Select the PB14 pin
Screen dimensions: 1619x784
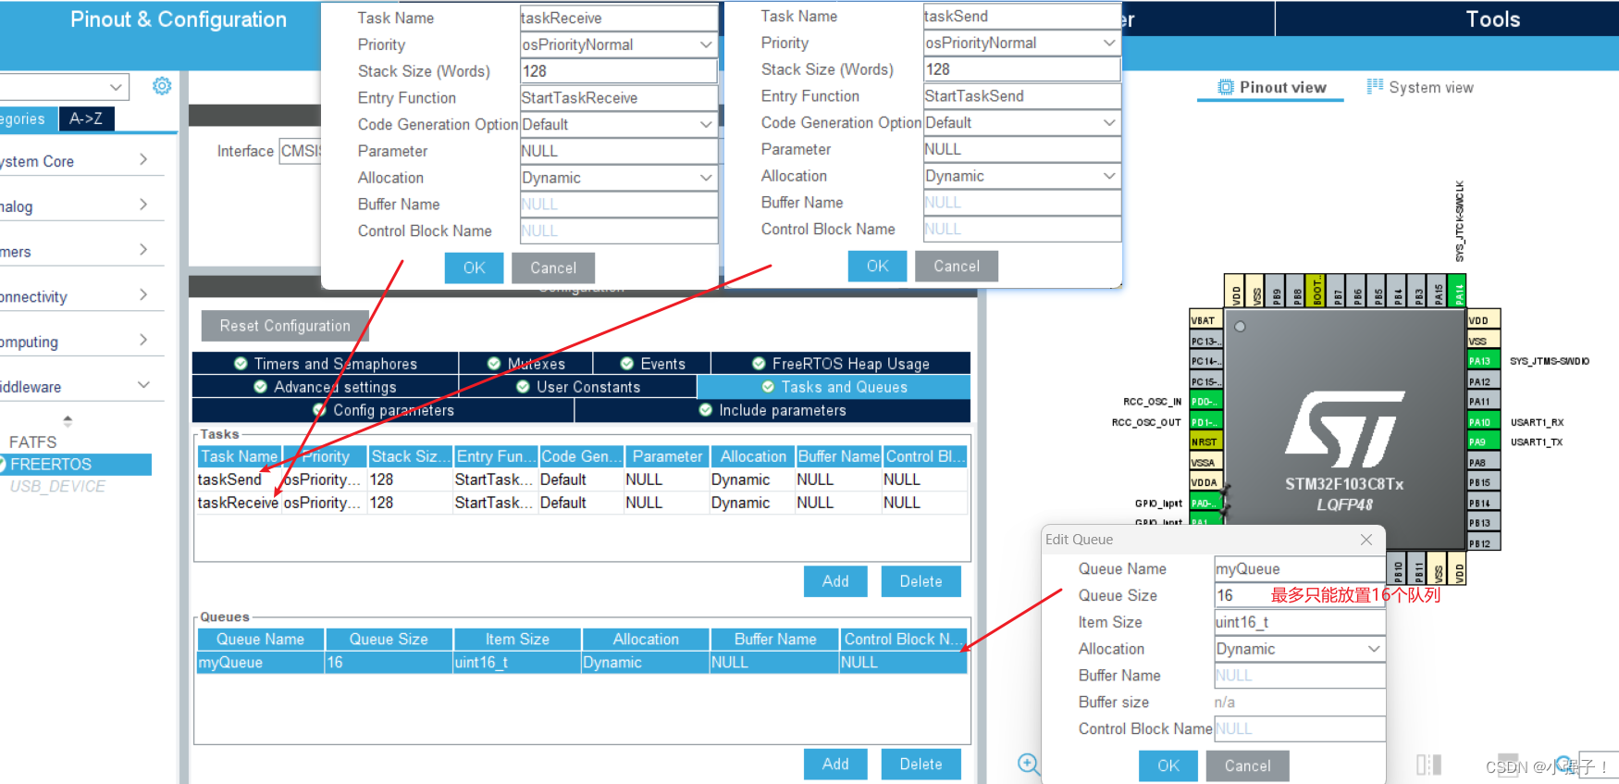pyautogui.click(x=1483, y=504)
